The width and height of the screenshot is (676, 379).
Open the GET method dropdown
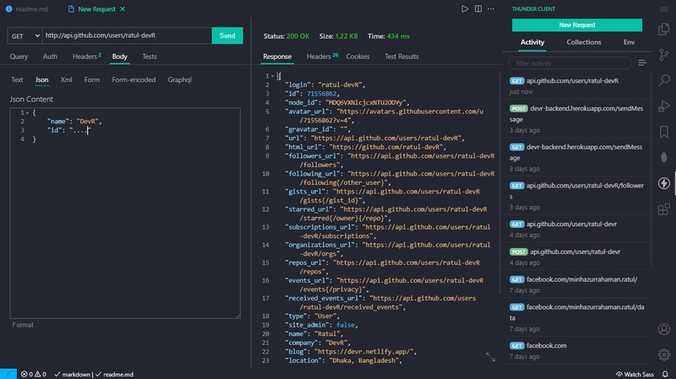pos(25,35)
